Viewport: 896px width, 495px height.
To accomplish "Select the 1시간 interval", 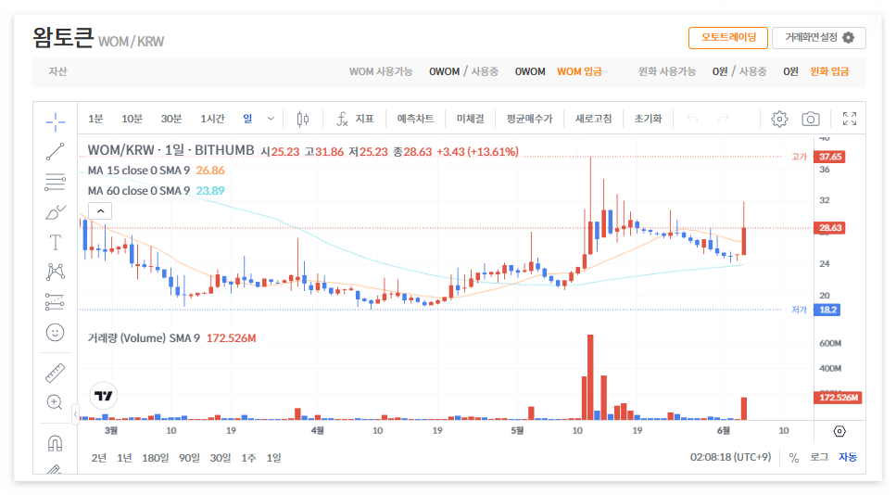I will point(212,119).
